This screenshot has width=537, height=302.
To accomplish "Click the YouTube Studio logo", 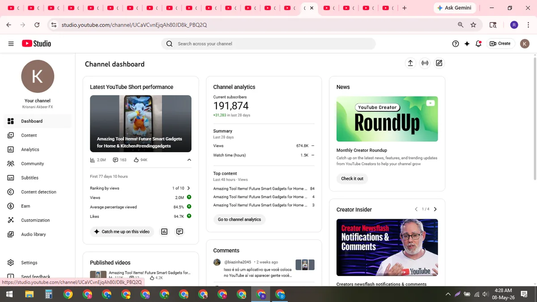I will (36, 43).
